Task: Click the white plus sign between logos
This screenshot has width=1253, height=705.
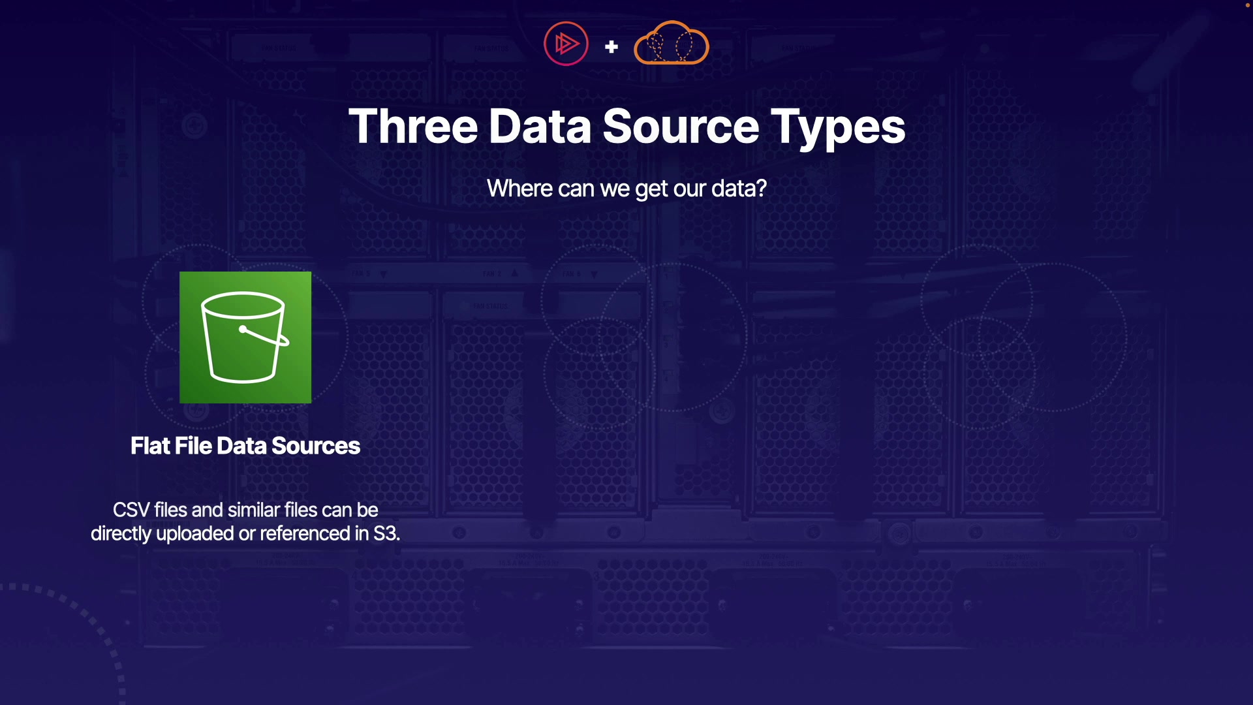Action: tap(611, 47)
